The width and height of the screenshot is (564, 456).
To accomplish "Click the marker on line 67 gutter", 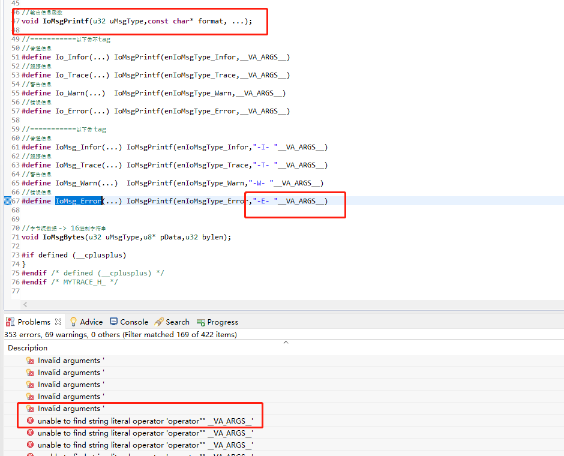I will [x=8, y=200].
